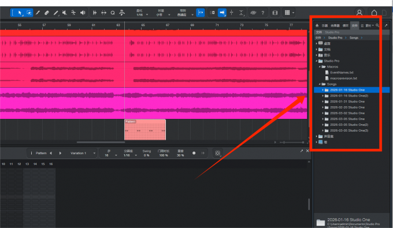Open the question mark help icon

(262, 13)
